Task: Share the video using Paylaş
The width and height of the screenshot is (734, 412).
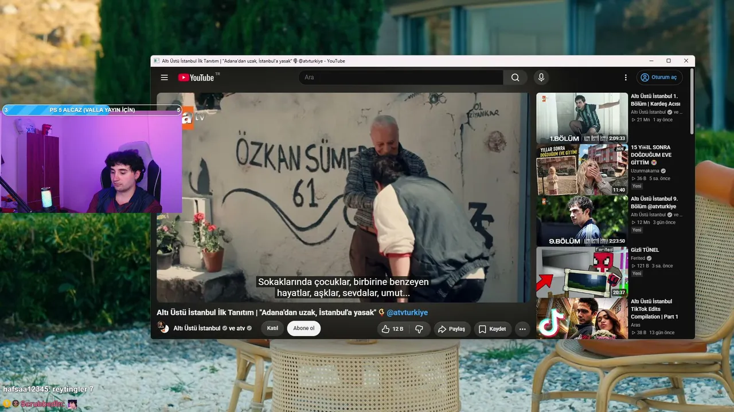Action: pyautogui.click(x=452, y=329)
